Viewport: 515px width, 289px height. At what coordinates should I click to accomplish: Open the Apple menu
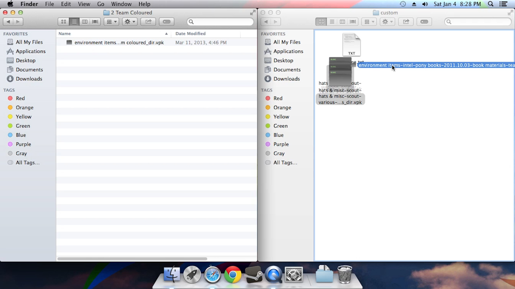pyautogui.click(x=10, y=4)
